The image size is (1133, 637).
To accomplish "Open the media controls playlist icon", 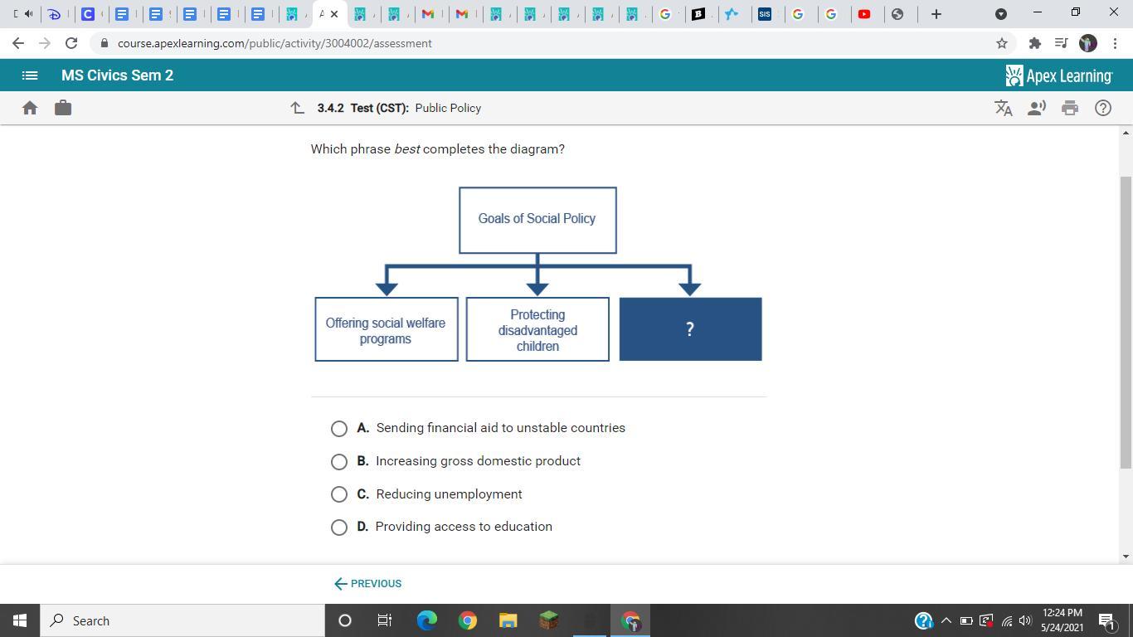I will point(1061,43).
